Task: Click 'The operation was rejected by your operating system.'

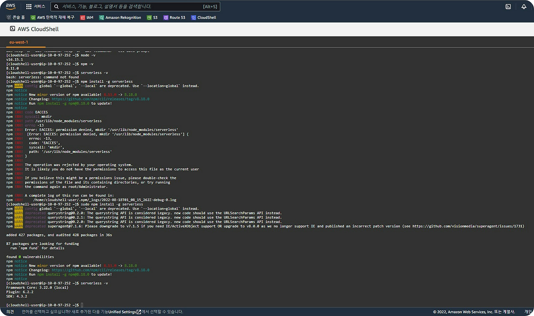Action: [x=78, y=165]
